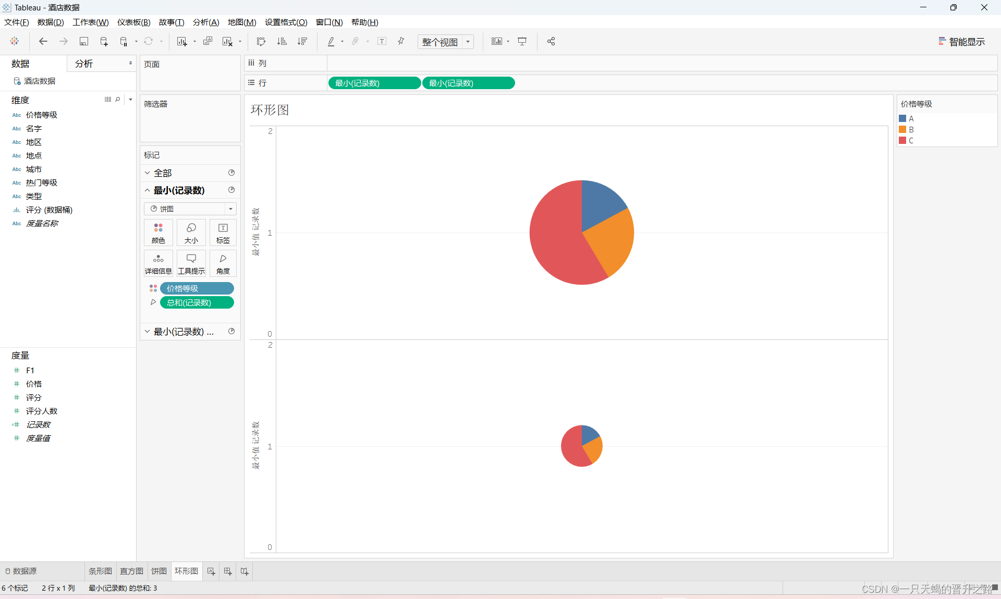Open the dimensions pane dropdown arrow
This screenshot has width=1001, height=599.
tap(130, 99)
